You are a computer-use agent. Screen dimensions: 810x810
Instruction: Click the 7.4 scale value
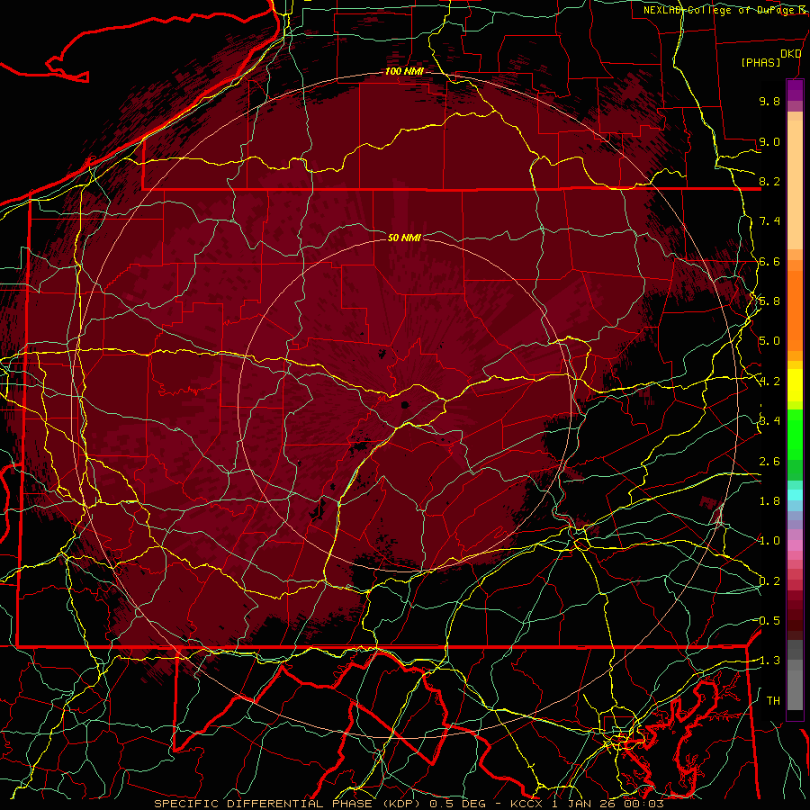coord(769,221)
